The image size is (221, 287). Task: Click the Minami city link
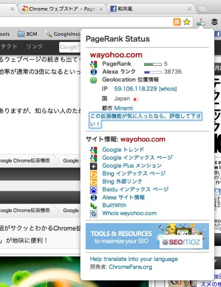tap(123, 108)
